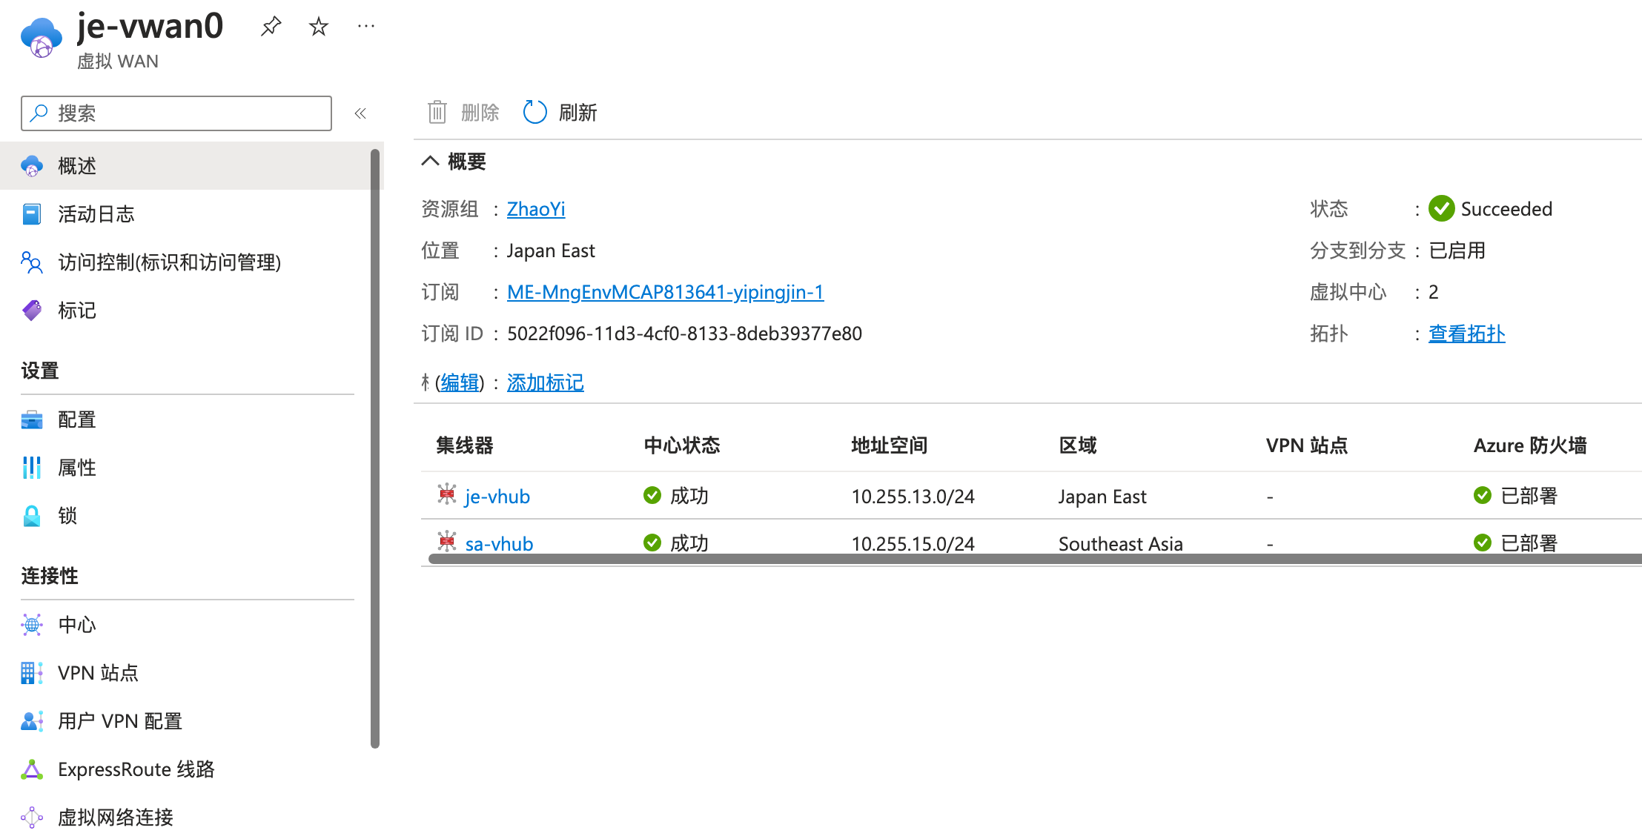Click the sidebar vertical scrollbar

tap(375, 448)
